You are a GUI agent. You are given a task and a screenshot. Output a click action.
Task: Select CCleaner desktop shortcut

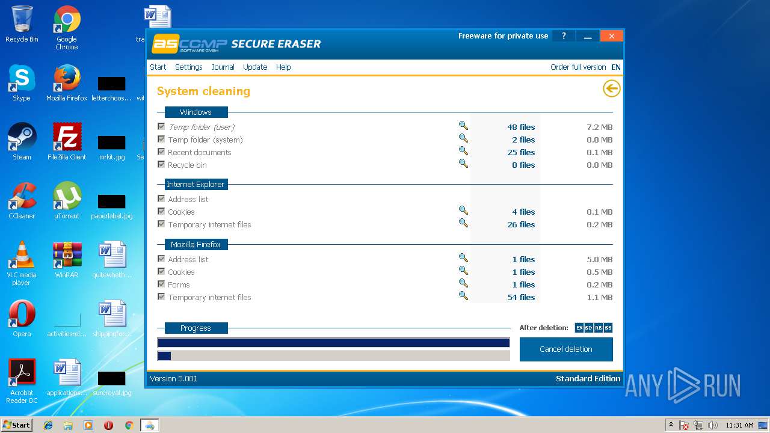click(x=22, y=201)
